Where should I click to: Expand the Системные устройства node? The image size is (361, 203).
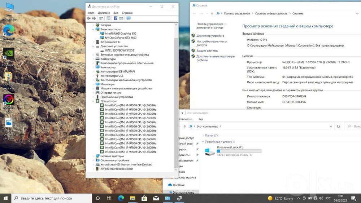93,160
